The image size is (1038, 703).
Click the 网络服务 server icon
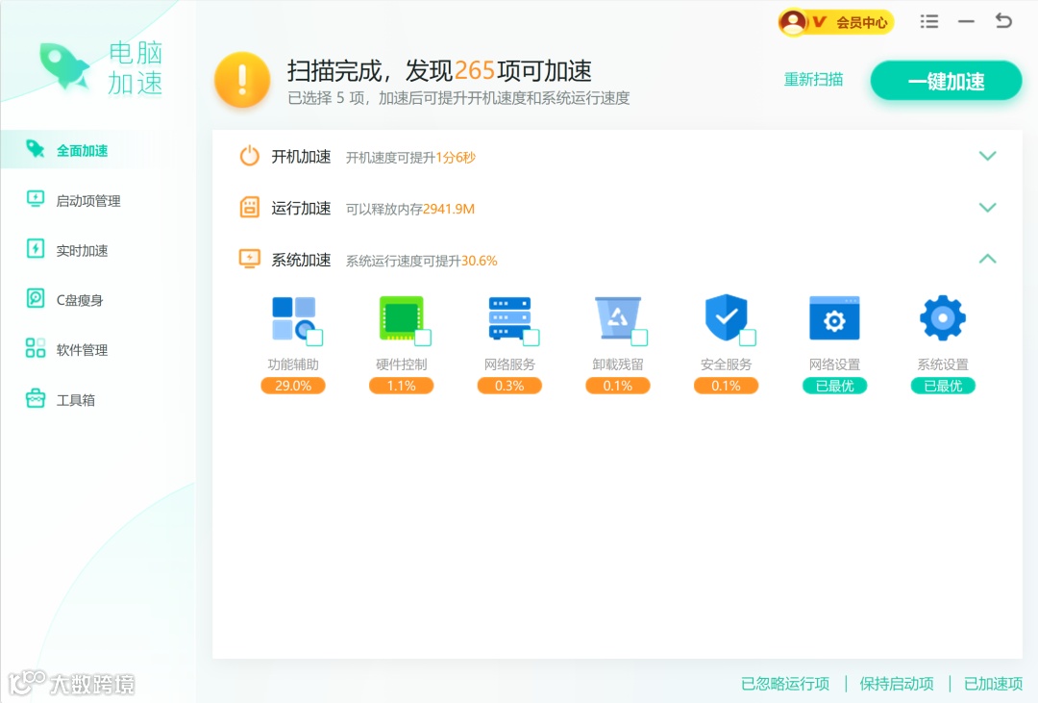[x=509, y=318]
